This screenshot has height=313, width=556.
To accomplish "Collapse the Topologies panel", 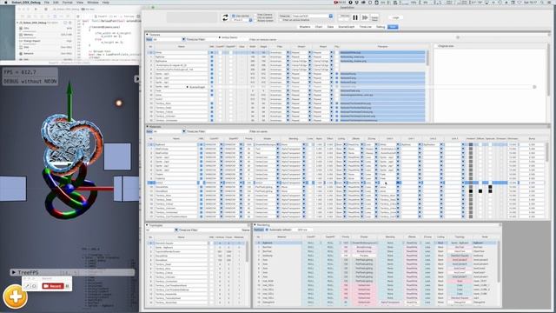I will tap(147, 225).
